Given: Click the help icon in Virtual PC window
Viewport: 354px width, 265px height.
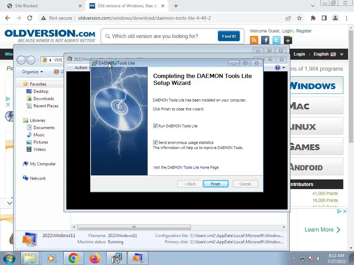Looking at the screenshot, I should [x=278, y=68].
